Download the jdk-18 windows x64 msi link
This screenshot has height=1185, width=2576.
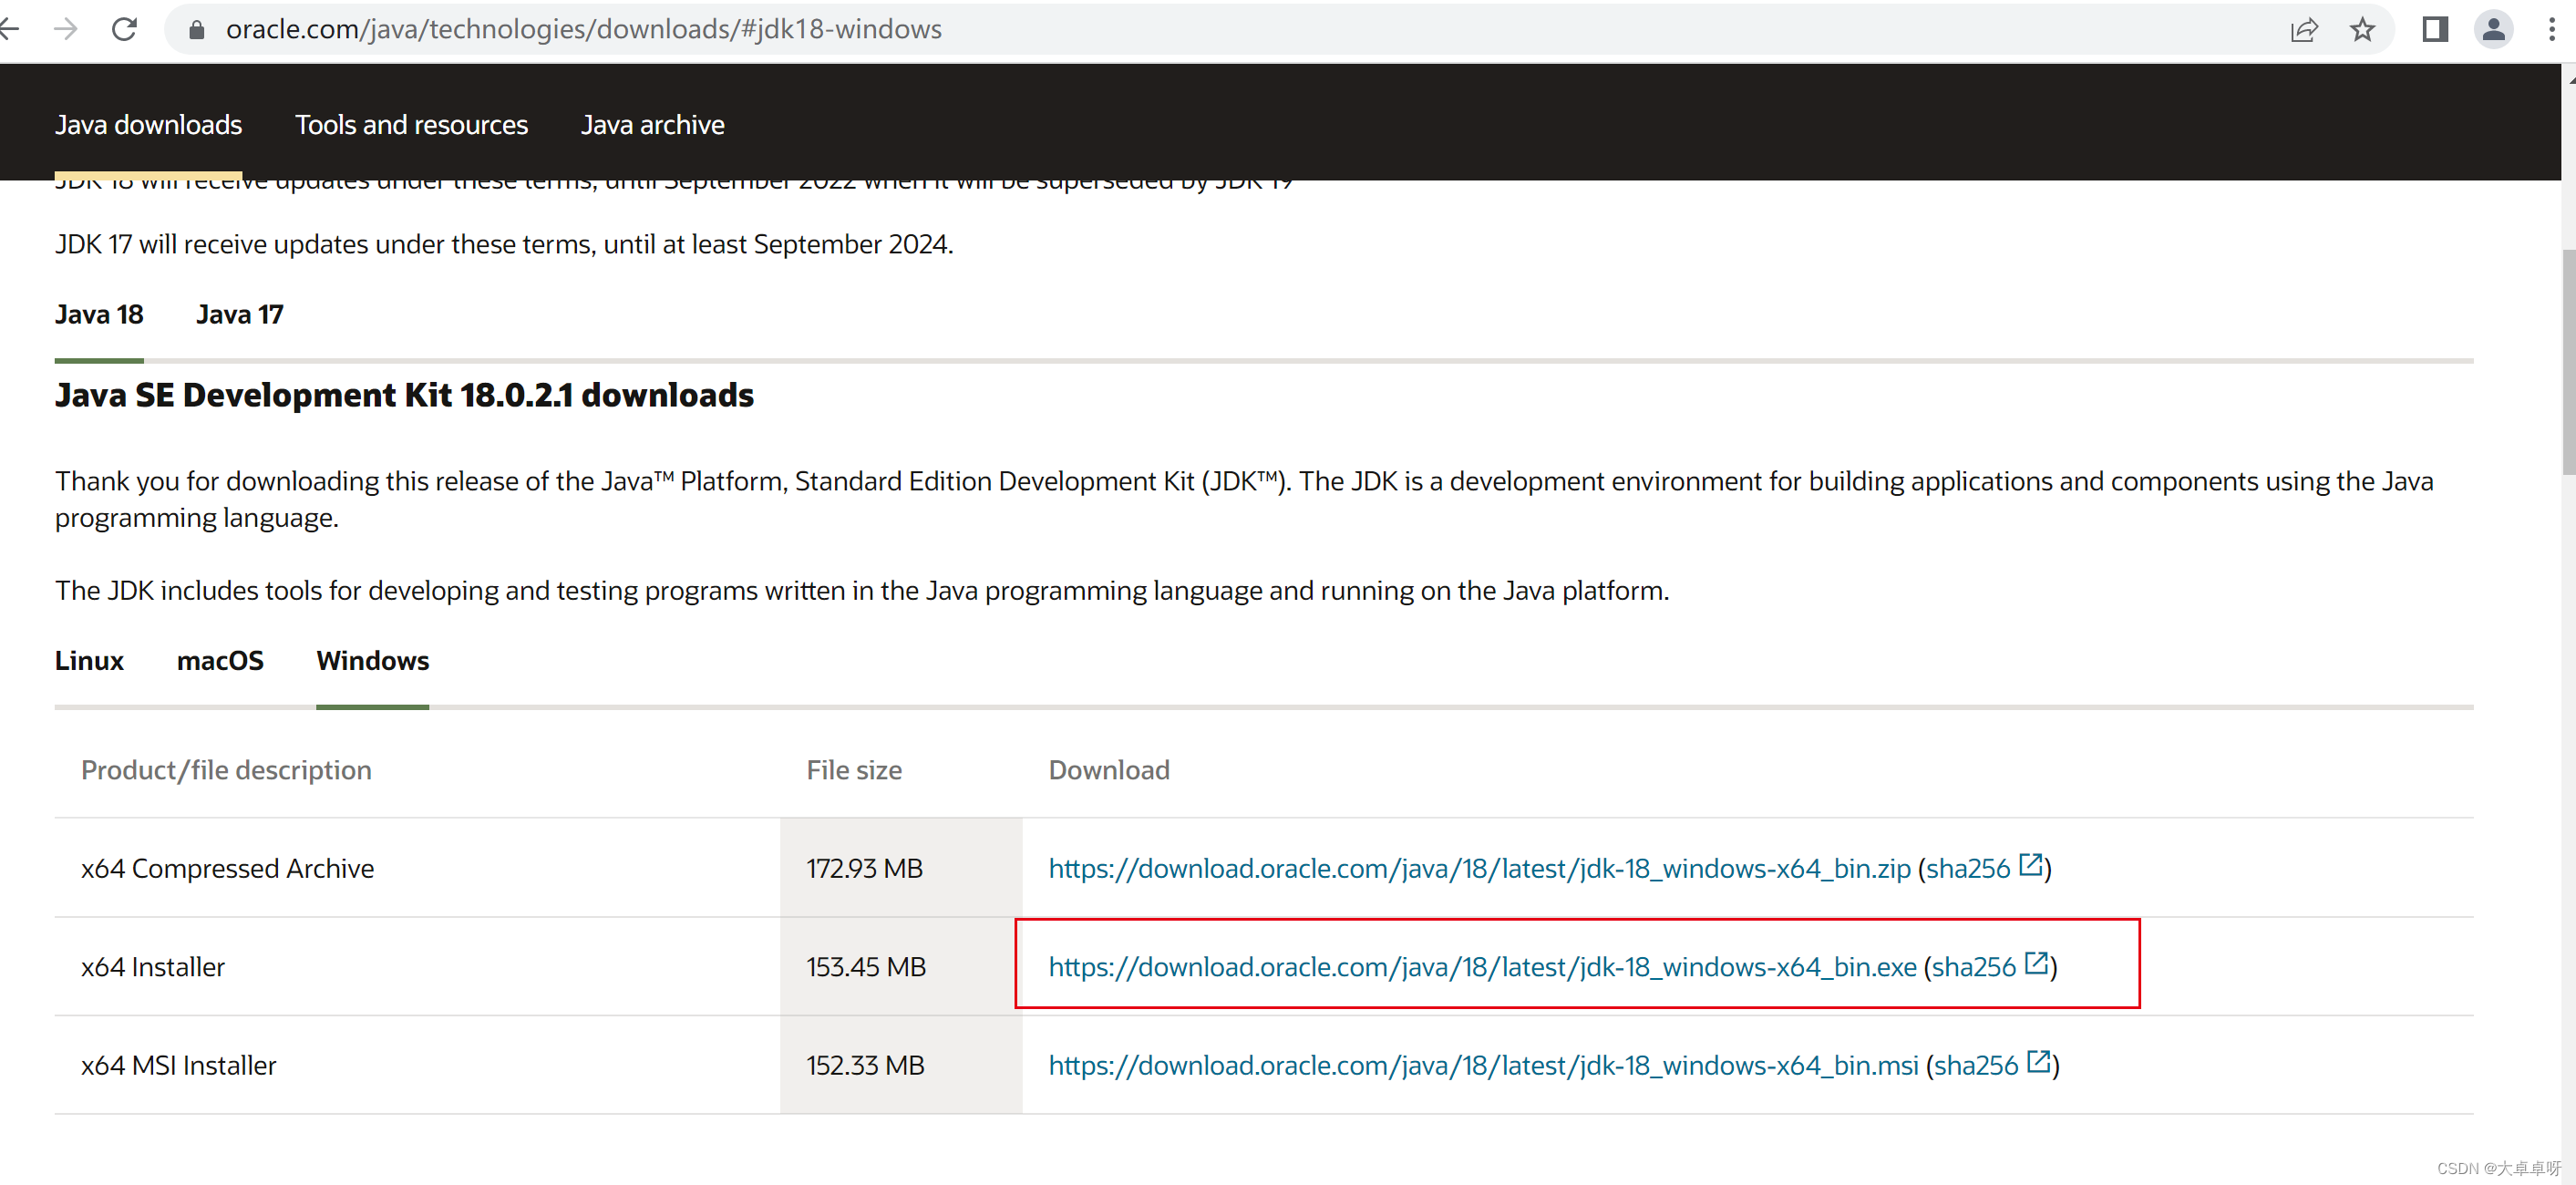pyautogui.click(x=1483, y=1065)
